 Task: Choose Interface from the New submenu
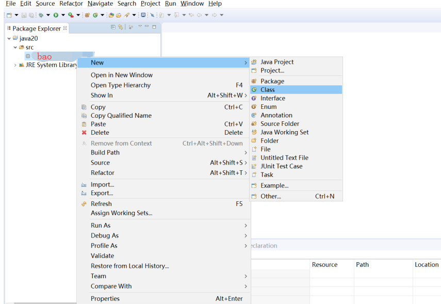296,98
